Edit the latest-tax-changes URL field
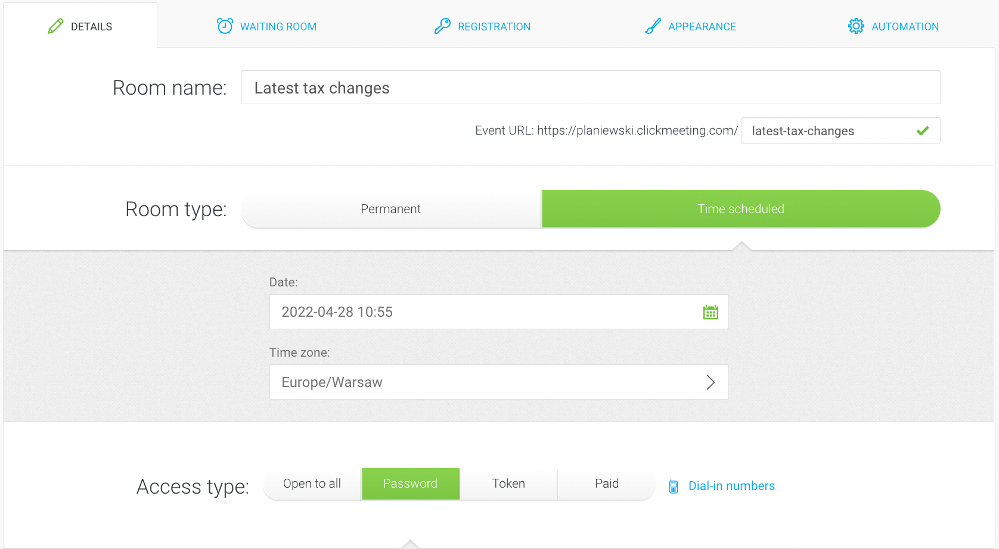999x549 pixels. [x=840, y=130]
